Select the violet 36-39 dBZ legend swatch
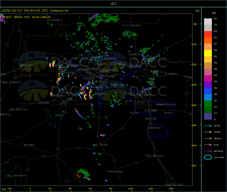Screen dimensions: 227x192 [208, 85]
